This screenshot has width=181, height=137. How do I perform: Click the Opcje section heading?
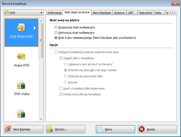click(x=54, y=45)
